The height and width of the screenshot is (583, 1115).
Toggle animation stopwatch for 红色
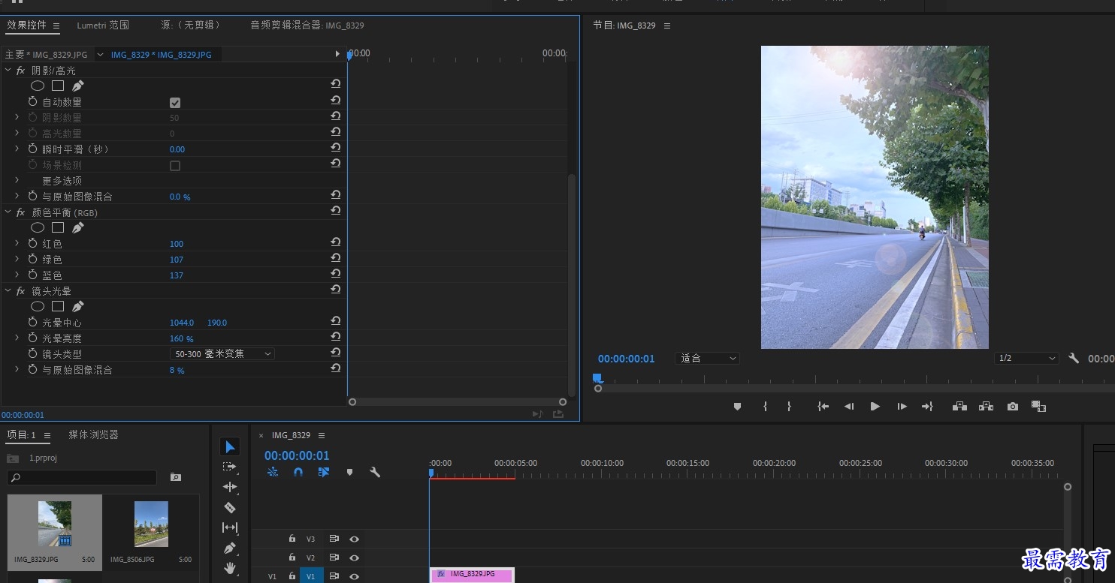pos(33,244)
